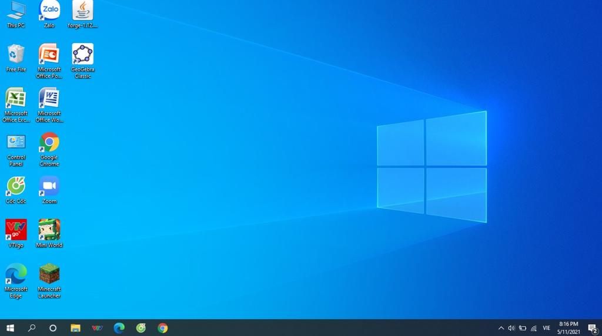Open the volume speaker control
The width and height of the screenshot is (602, 336).
[511, 328]
